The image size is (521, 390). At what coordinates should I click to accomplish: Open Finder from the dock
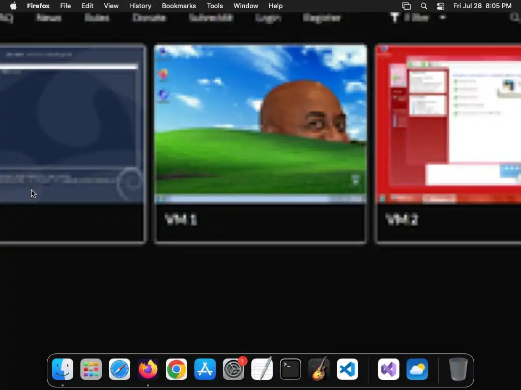(63, 369)
